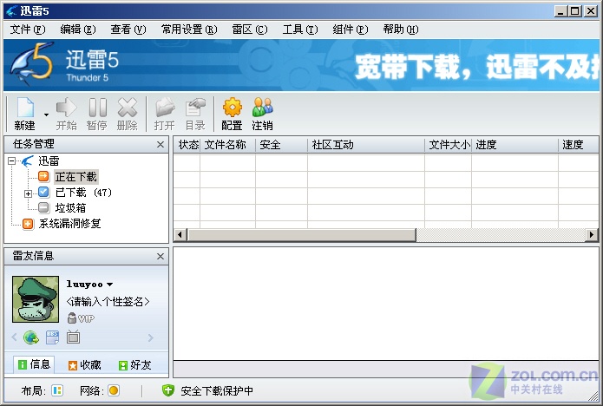603x406 pixels.
Task: Click the green shield security icon
Action: click(x=168, y=390)
